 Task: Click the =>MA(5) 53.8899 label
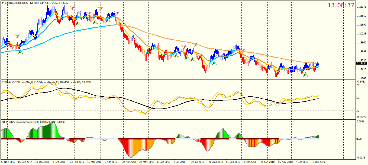pyautogui.click(x=81, y=82)
